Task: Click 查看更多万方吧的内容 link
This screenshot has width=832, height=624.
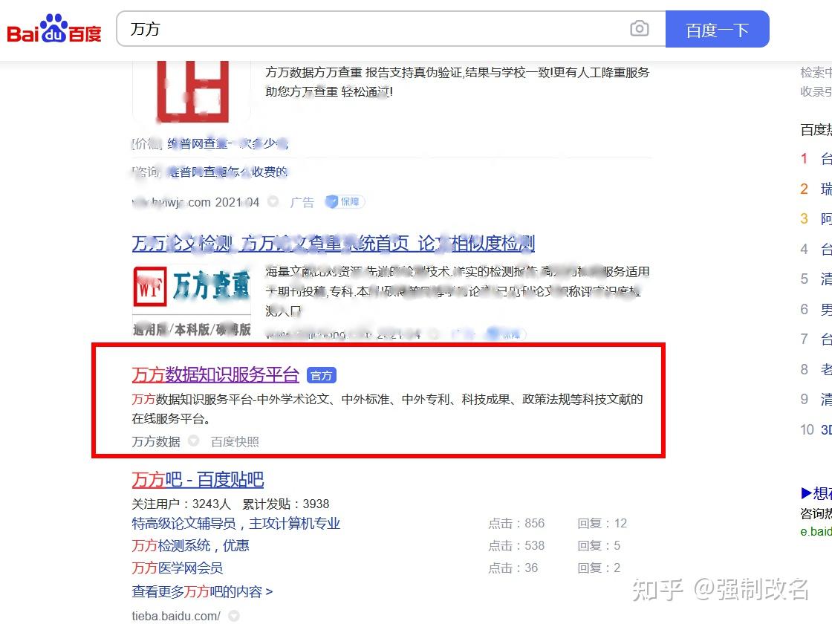Action: [x=202, y=591]
